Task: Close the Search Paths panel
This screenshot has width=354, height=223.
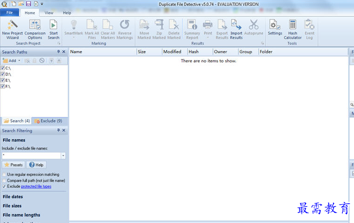Action: tap(64, 52)
